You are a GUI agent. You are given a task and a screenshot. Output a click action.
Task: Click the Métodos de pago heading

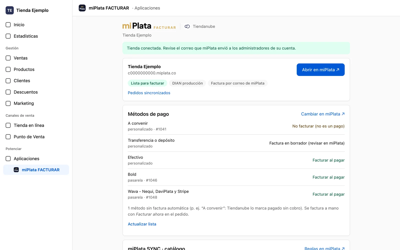148,114
